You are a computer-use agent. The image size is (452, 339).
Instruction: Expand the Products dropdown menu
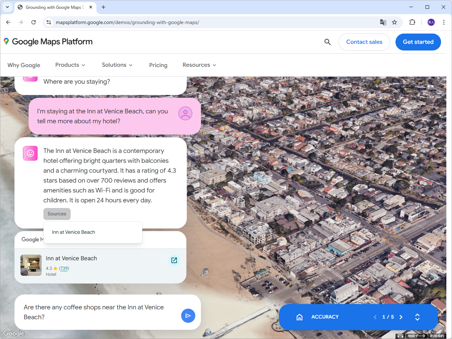click(x=70, y=65)
